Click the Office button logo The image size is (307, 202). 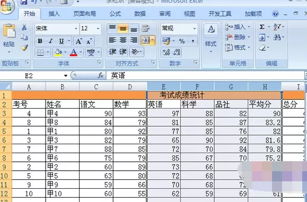(x=7, y=6)
